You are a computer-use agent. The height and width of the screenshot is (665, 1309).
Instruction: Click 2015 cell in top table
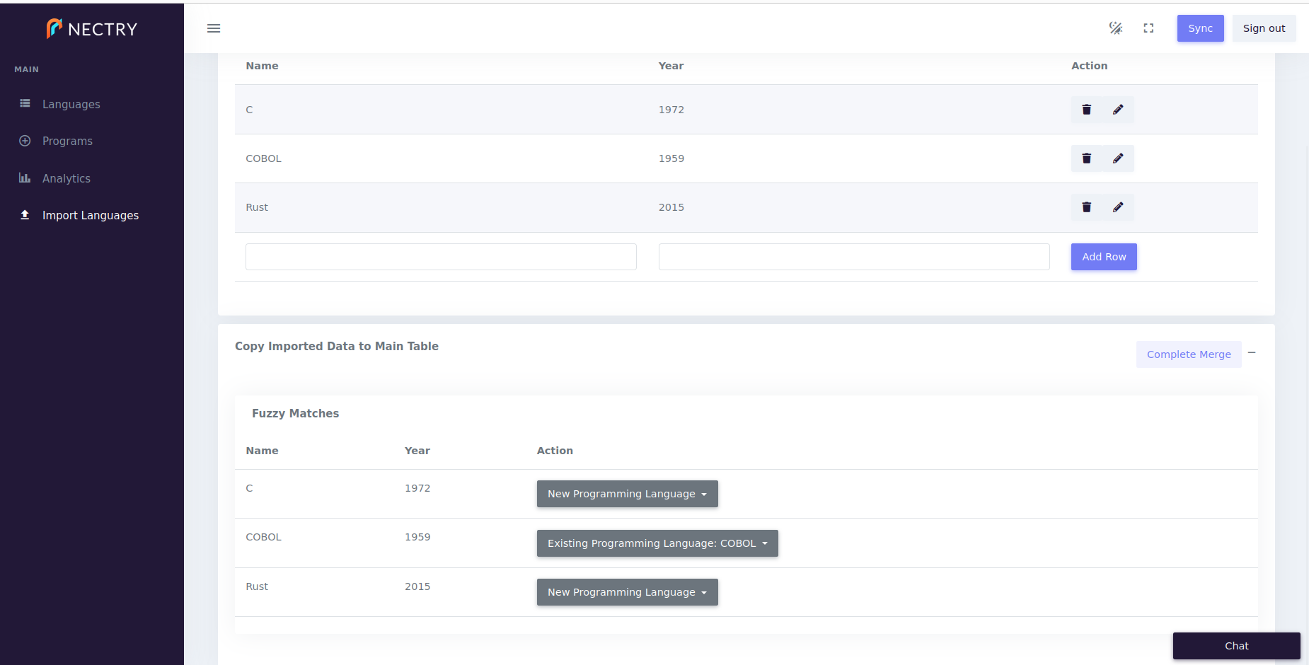coord(671,207)
